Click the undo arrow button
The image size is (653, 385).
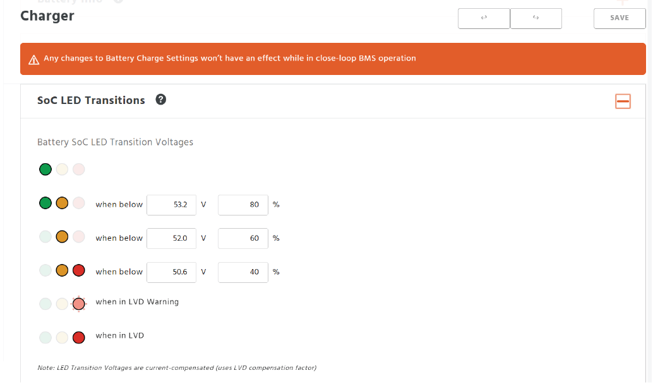[x=484, y=18]
